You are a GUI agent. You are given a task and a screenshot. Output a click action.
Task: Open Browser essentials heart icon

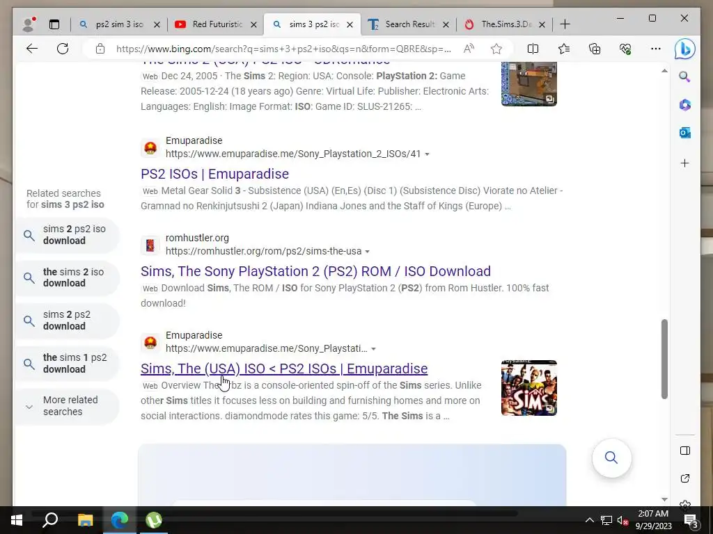click(625, 49)
